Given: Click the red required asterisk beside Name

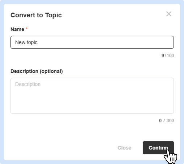Looking at the screenshot, I should 27,29.
